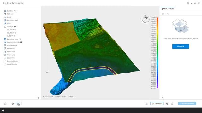Expand the Pond tree node

[x=3, y=17]
